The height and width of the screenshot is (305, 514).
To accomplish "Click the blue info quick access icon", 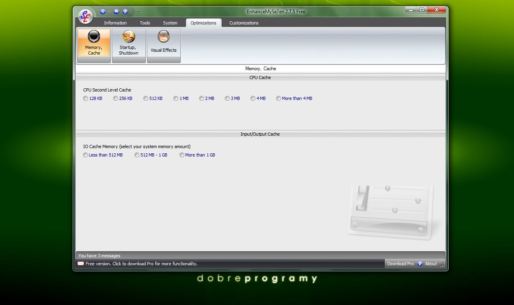I will pos(125,12).
